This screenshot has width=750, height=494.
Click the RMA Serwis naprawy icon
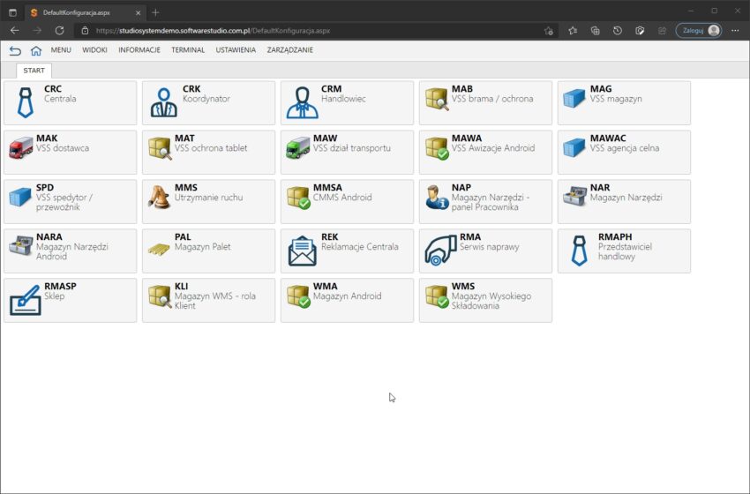[440, 251]
